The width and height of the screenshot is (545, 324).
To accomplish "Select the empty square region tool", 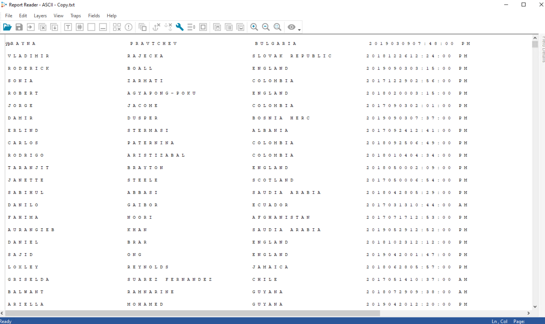I will tap(91, 27).
